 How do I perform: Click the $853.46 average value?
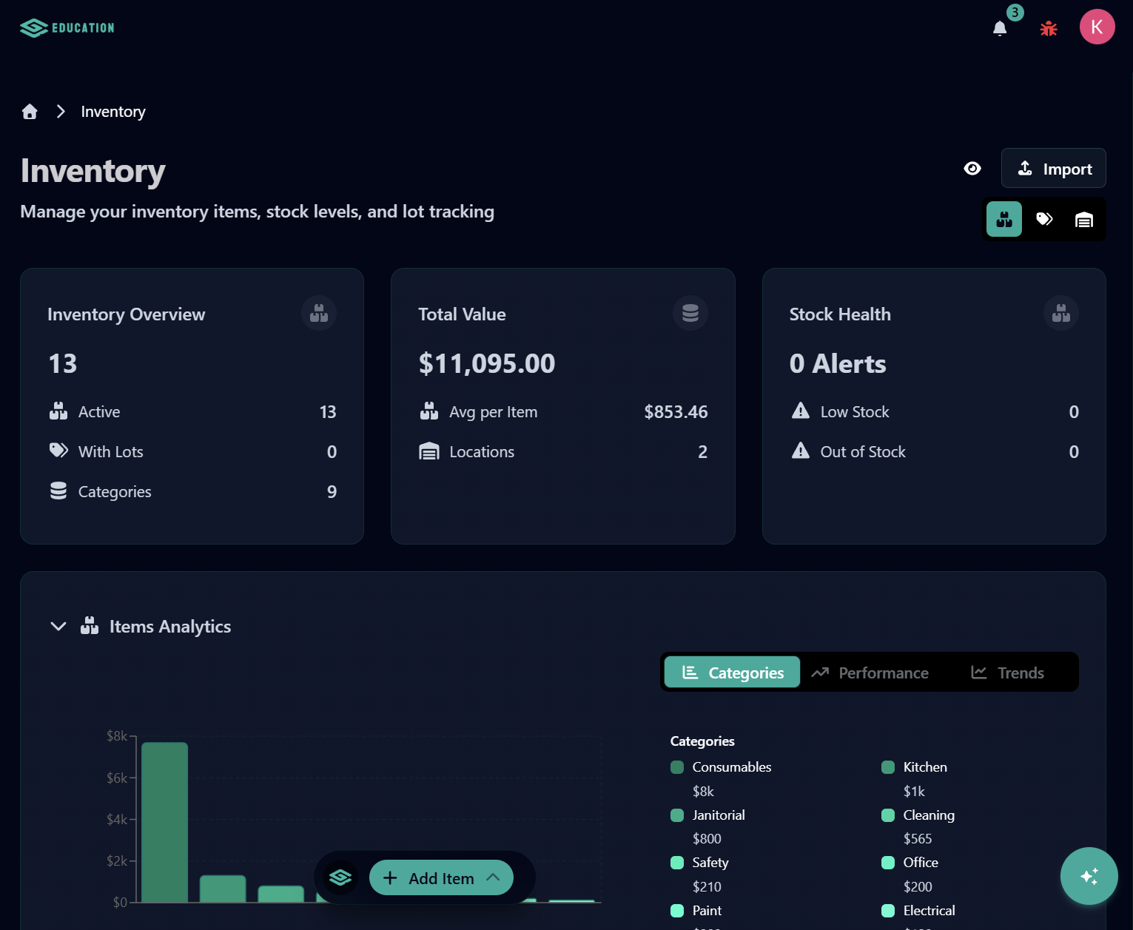[x=676, y=412]
